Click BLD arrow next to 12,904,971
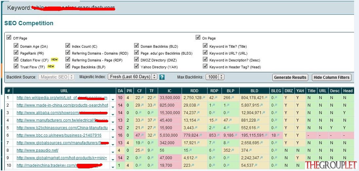 point(263,113)
